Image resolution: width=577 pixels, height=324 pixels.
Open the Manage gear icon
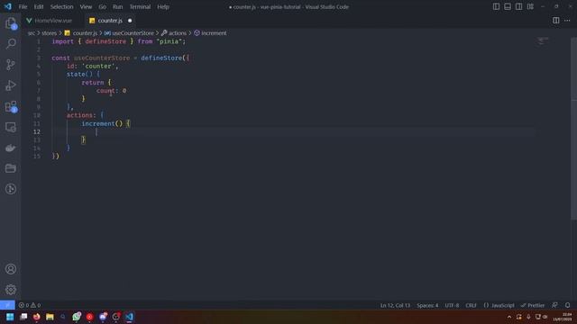pyautogui.click(x=11, y=290)
